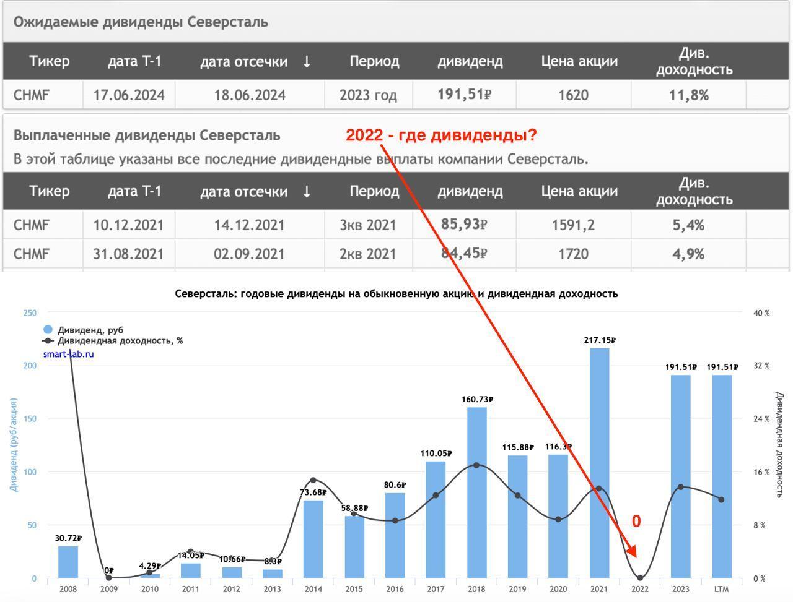This screenshot has width=793, height=602.
Task: Click 'Цена акции' header in expected dividends table
Action: [x=579, y=61]
